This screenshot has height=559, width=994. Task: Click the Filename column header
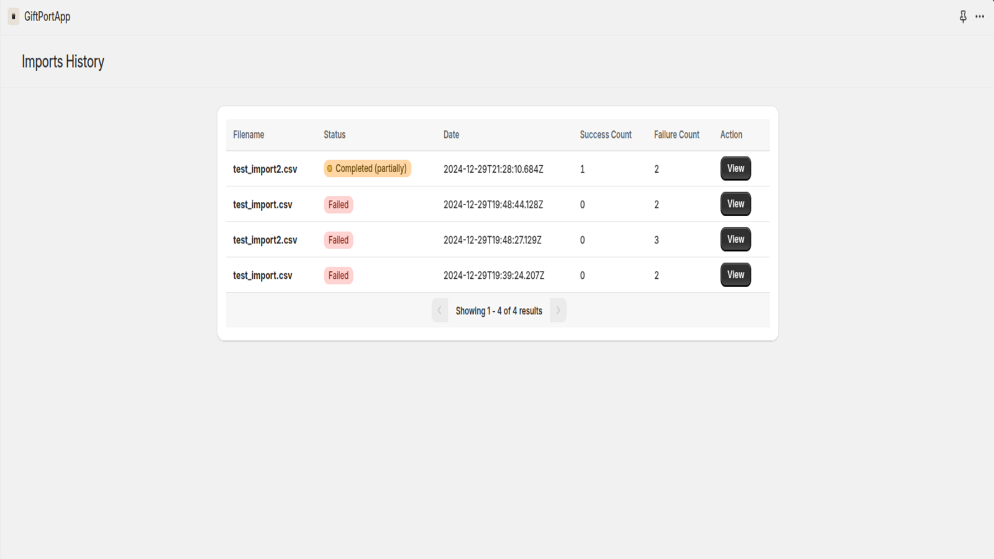click(248, 135)
